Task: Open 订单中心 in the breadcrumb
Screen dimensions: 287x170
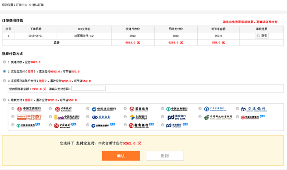Action: 22,5
